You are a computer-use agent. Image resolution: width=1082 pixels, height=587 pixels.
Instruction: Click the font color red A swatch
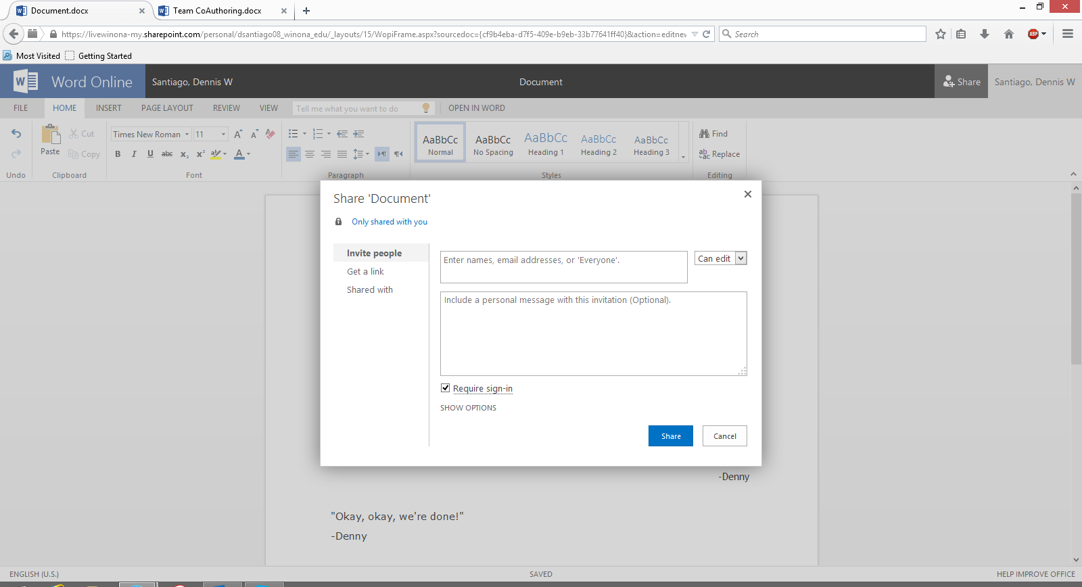[239, 154]
